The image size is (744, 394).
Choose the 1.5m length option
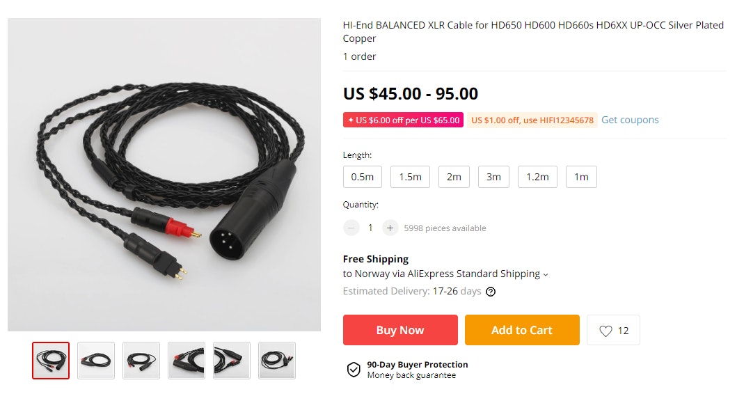[410, 177]
